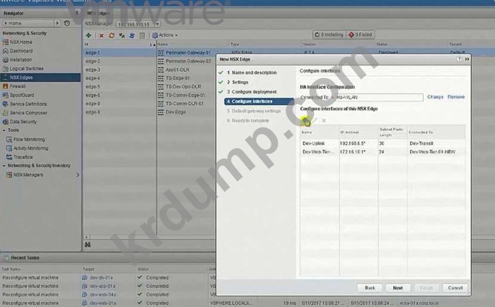The height and width of the screenshot is (307, 495).
Task: Click the Change link for HA interface
Action: click(x=435, y=97)
